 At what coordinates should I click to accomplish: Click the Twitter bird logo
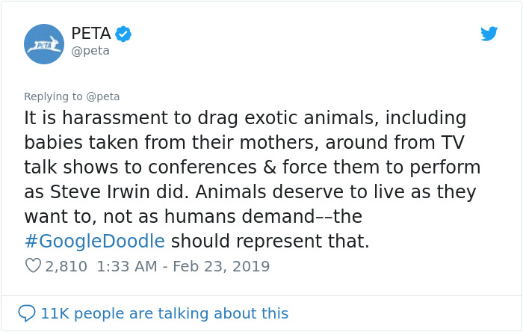click(x=489, y=34)
